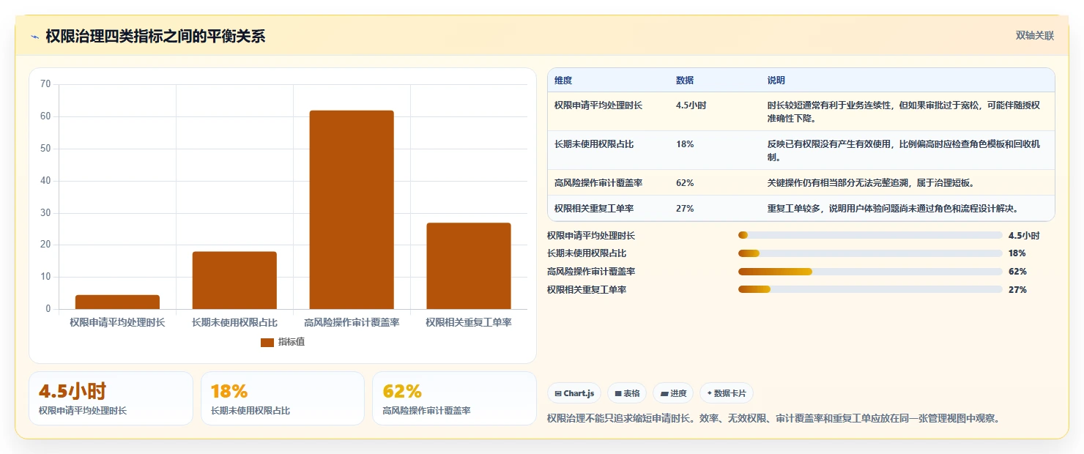Click the 表格 tag pill

[627, 393]
